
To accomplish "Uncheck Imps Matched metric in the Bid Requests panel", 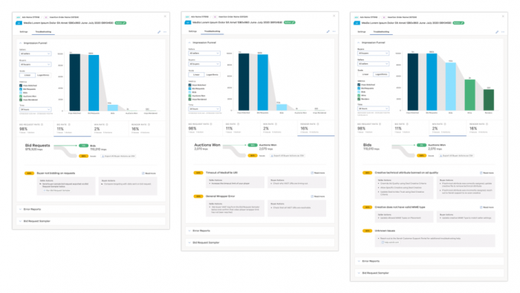I will pyautogui.click(x=21, y=86).
